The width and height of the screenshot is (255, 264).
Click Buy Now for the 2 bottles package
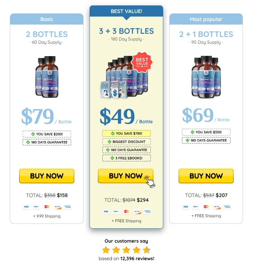[47, 176]
